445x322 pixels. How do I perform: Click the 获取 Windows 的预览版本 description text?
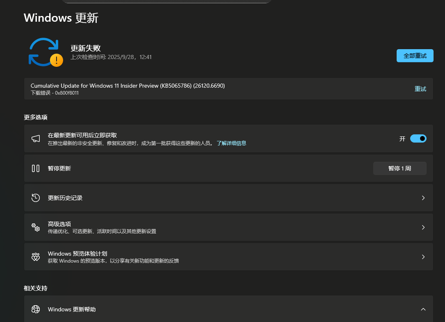[113, 261]
